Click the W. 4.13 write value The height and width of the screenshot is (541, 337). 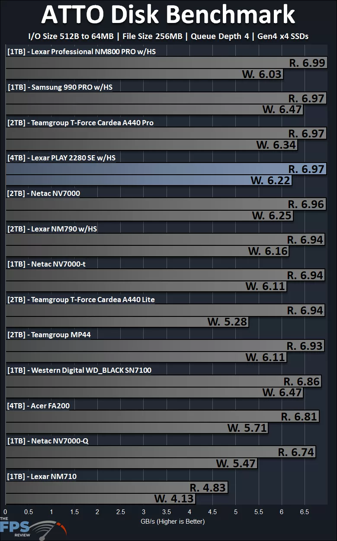[x=174, y=499]
